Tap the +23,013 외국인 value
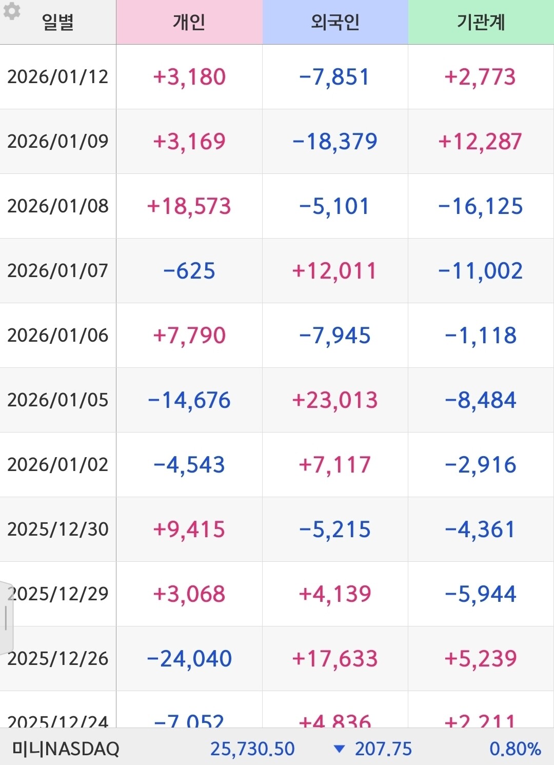 click(x=335, y=400)
